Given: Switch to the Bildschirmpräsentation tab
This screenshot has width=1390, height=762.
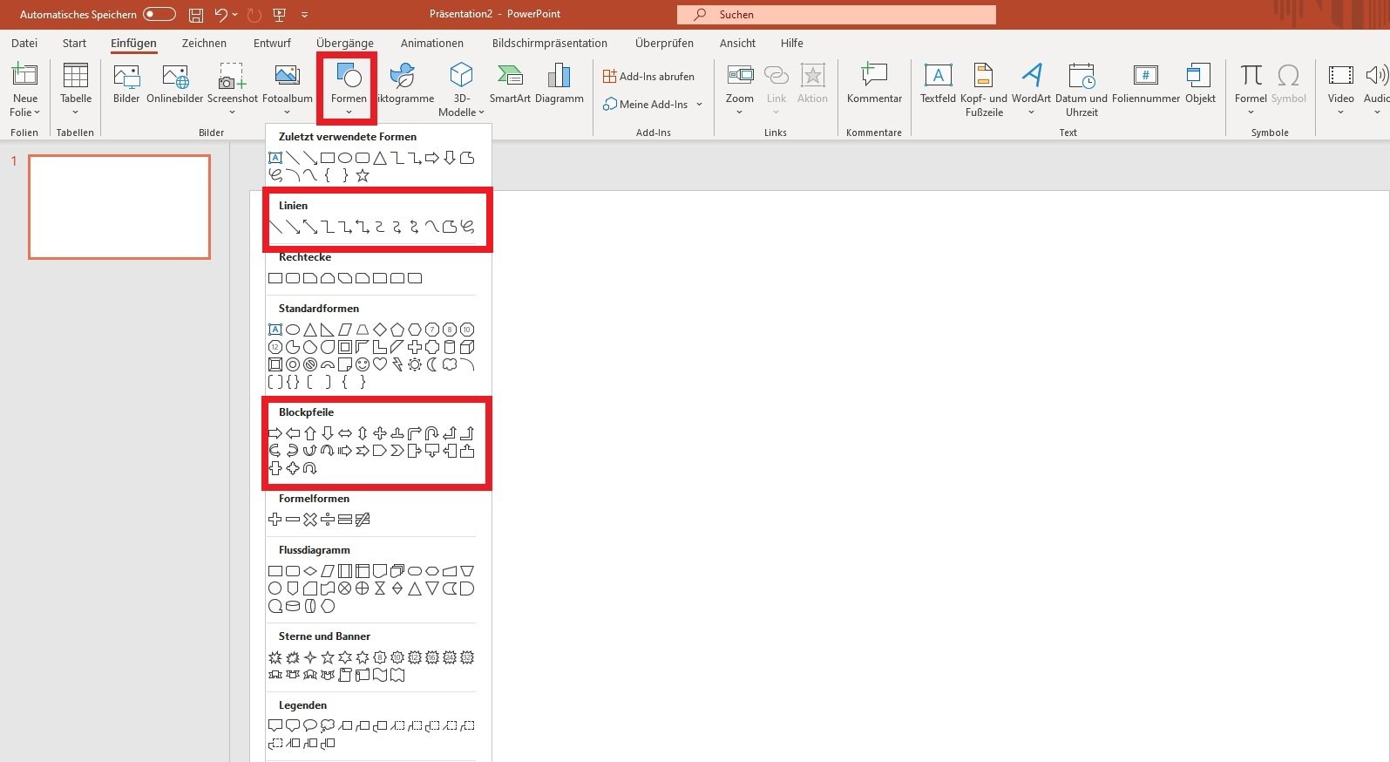Looking at the screenshot, I should (550, 43).
